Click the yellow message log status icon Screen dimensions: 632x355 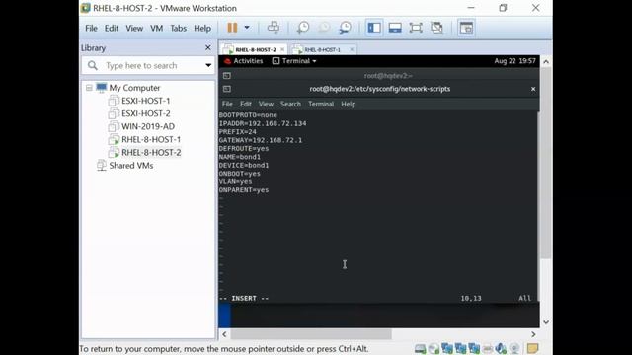pyautogui.click(x=533, y=348)
